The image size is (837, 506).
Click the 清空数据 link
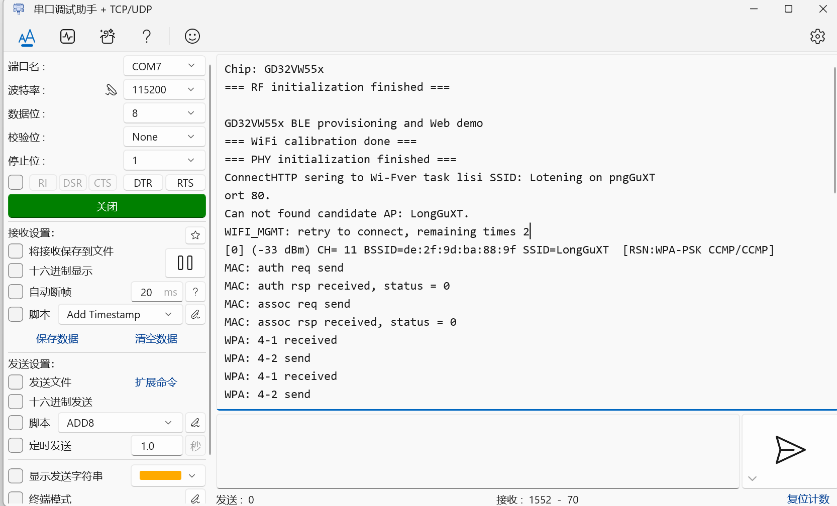(x=156, y=339)
